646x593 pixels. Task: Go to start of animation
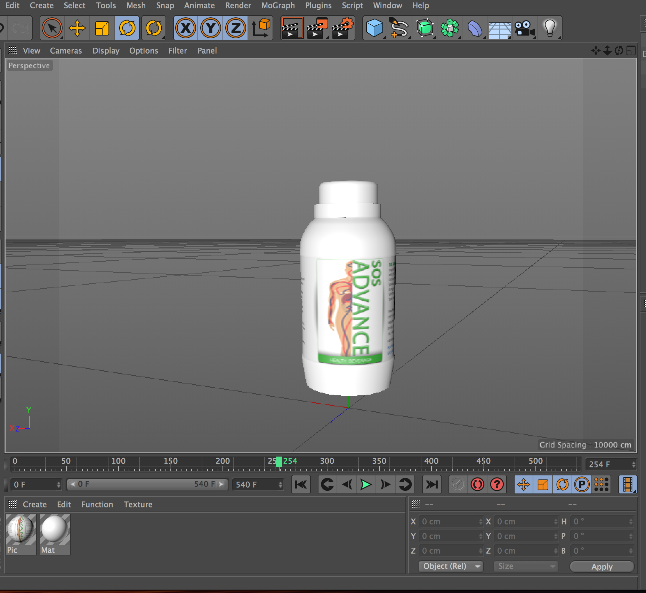[301, 484]
